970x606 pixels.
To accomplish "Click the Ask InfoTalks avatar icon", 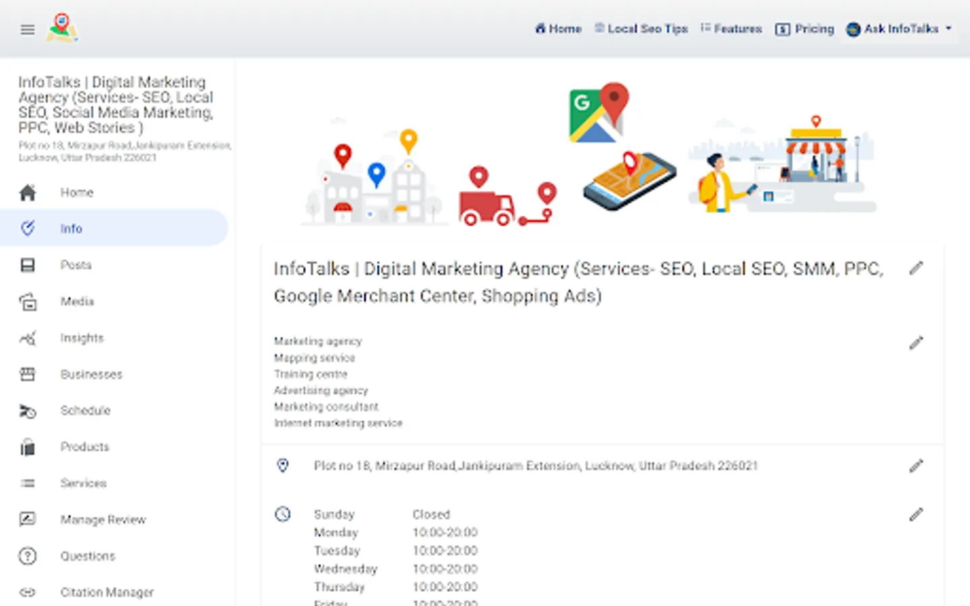I will pyautogui.click(x=853, y=30).
